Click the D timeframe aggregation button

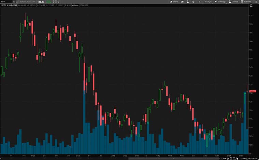[x=199, y=2]
